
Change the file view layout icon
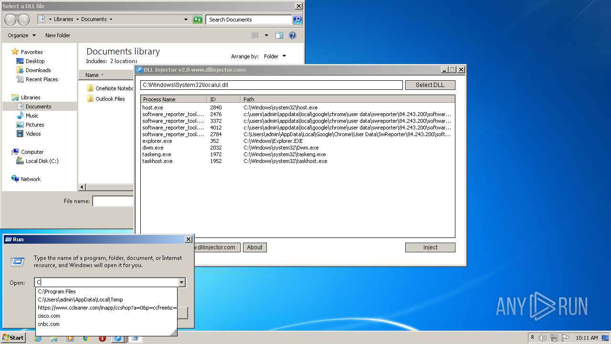pos(255,35)
